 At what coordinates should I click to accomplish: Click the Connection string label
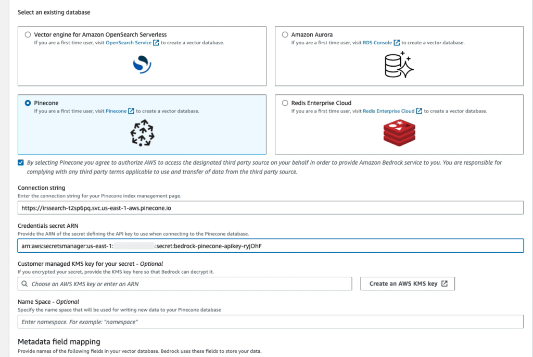point(42,188)
